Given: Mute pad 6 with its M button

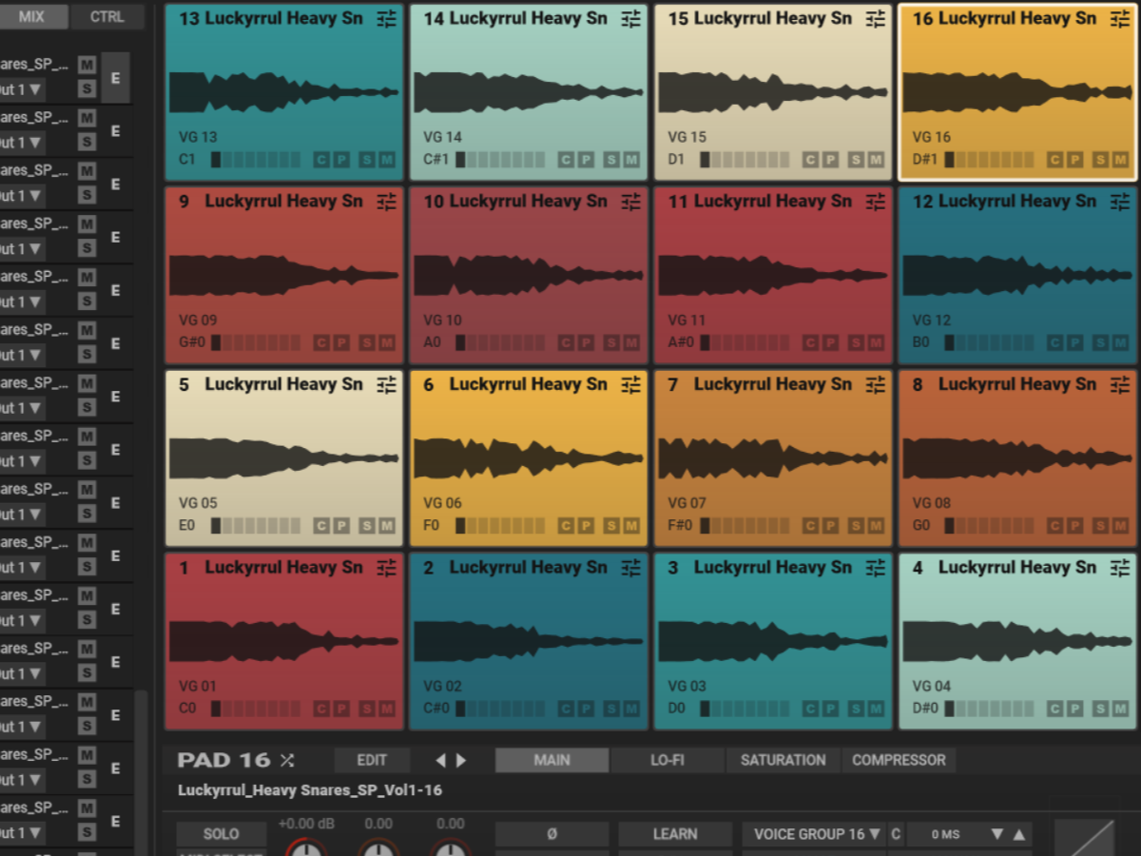Looking at the screenshot, I should click(x=631, y=526).
